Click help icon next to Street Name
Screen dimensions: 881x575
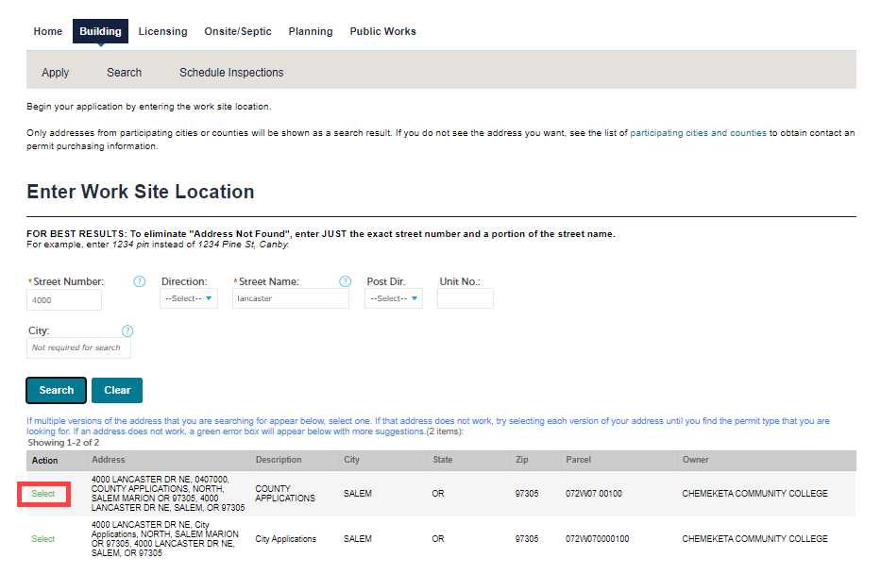pyautogui.click(x=345, y=281)
